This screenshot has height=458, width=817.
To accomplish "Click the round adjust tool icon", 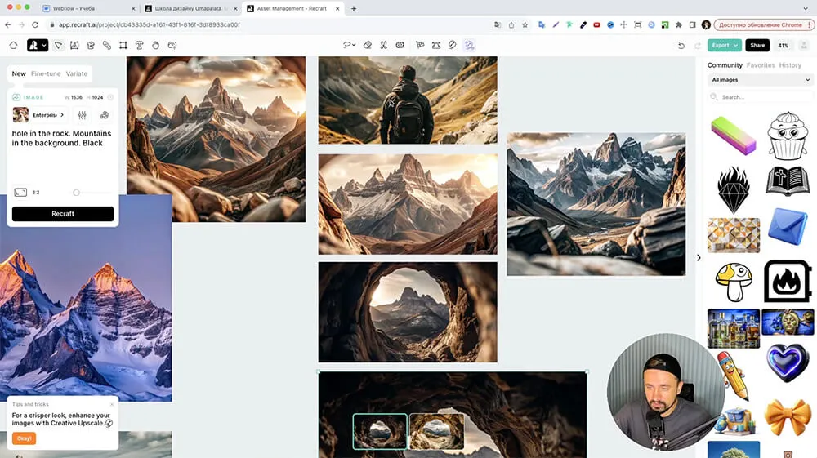I will [x=453, y=45].
